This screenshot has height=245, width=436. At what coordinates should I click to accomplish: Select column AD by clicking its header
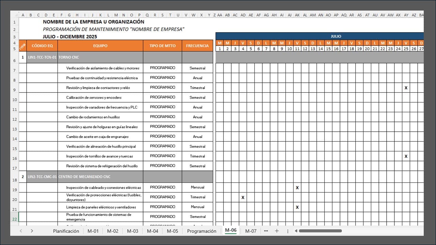point(243,15)
